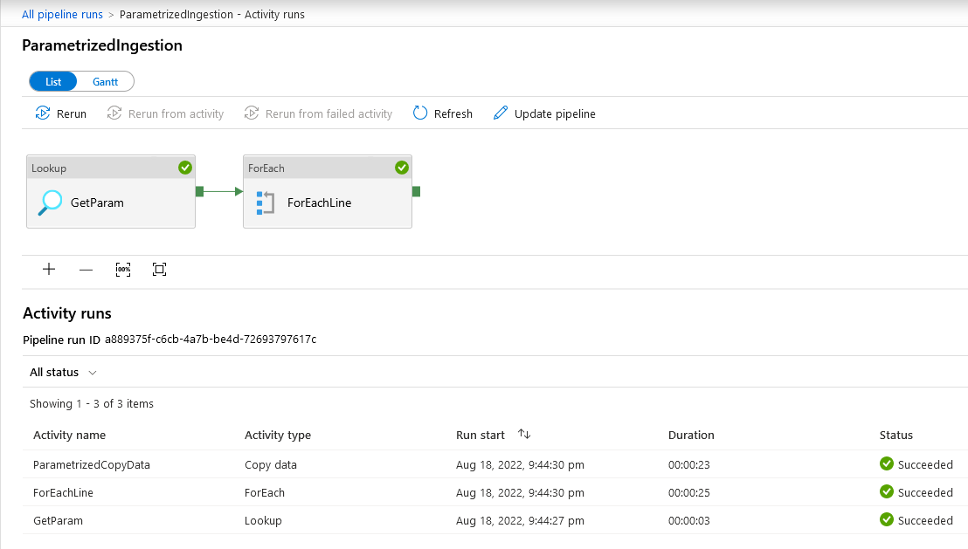Image resolution: width=968 pixels, height=549 pixels.
Task: Click the Rerun button label
Action: point(72,114)
